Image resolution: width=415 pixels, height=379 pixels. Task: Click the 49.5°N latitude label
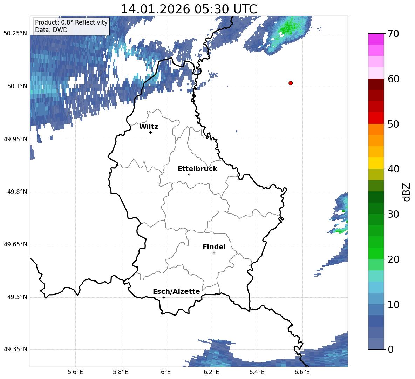click(x=17, y=297)
